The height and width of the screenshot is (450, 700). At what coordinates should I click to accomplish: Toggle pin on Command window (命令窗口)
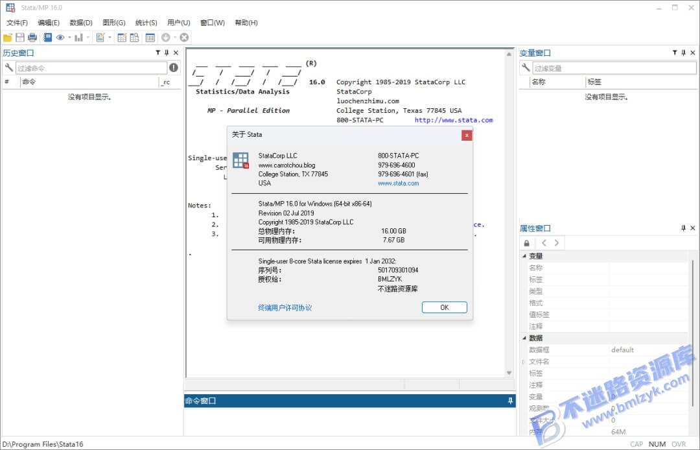(x=510, y=401)
